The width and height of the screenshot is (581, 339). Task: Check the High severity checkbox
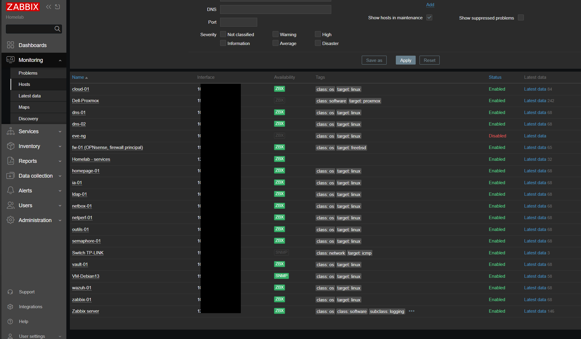pyautogui.click(x=318, y=34)
